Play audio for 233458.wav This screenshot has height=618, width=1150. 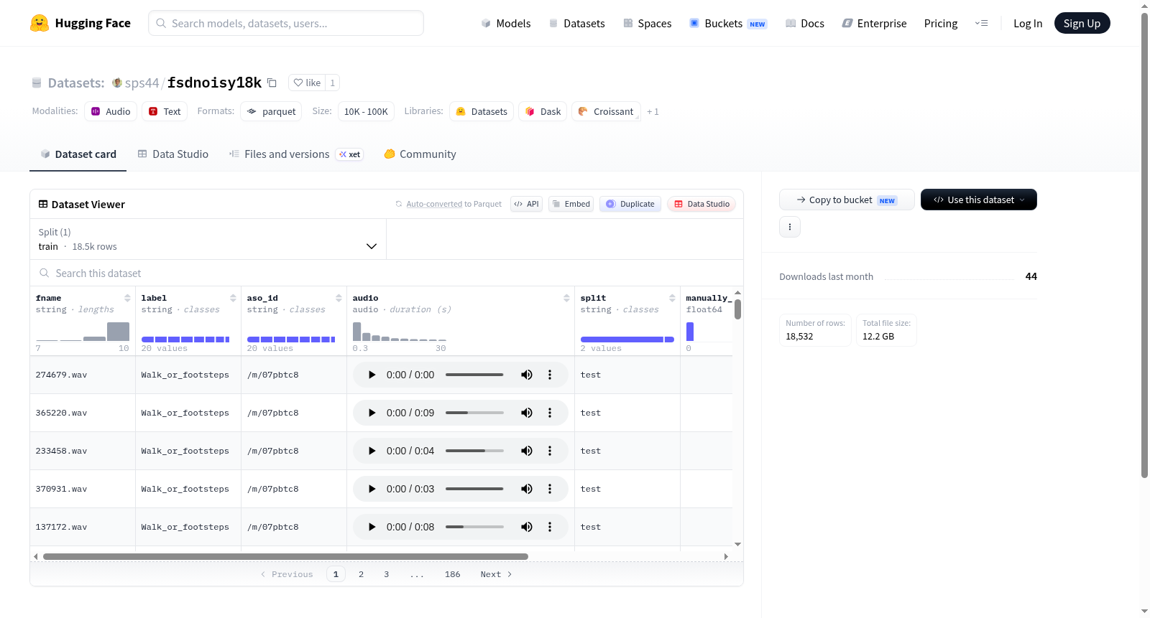[x=372, y=451]
